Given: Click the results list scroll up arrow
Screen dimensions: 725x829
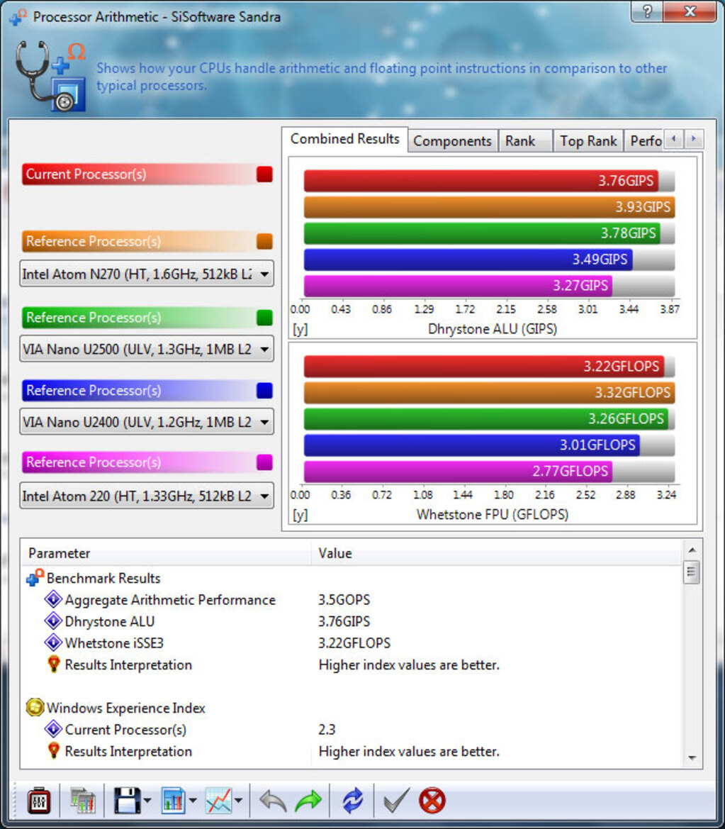Looking at the screenshot, I should point(692,550).
